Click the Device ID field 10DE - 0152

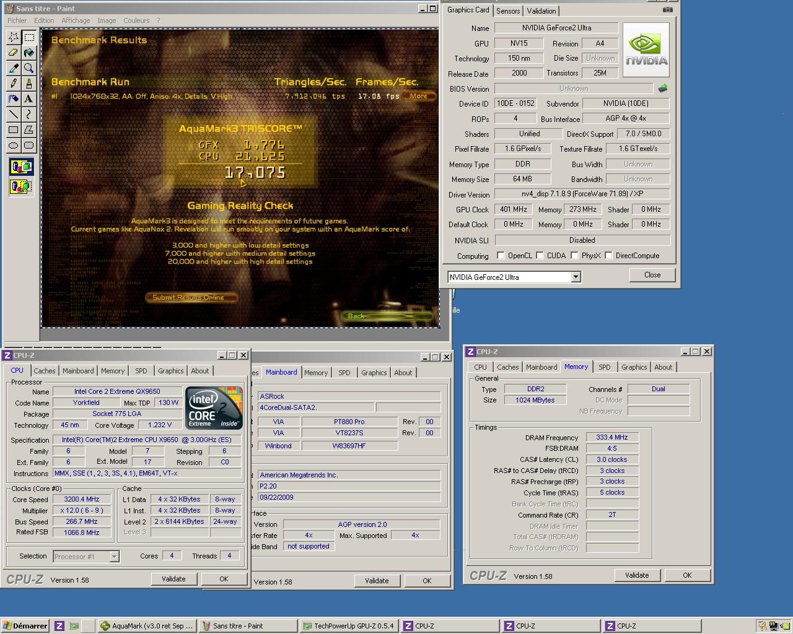(x=515, y=103)
